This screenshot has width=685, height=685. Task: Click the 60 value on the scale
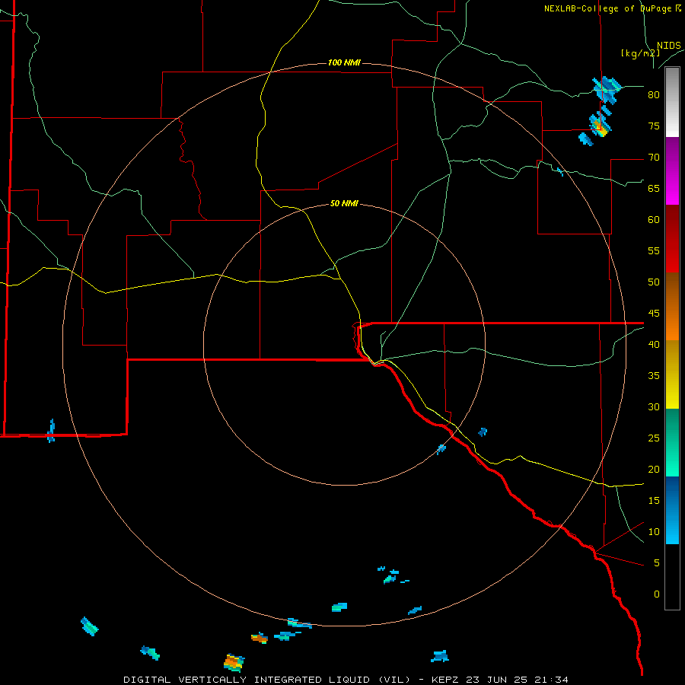tap(654, 220)
